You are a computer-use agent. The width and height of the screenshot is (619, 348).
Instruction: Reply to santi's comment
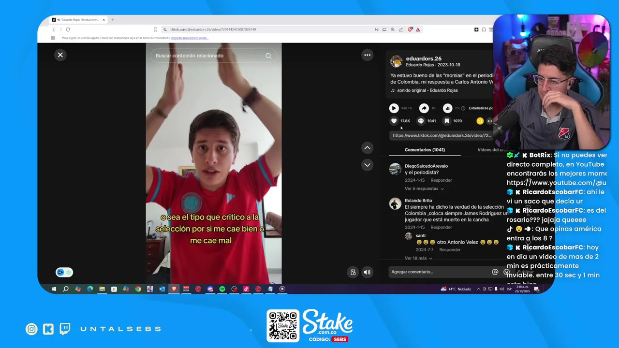click(x=450, y=250)
